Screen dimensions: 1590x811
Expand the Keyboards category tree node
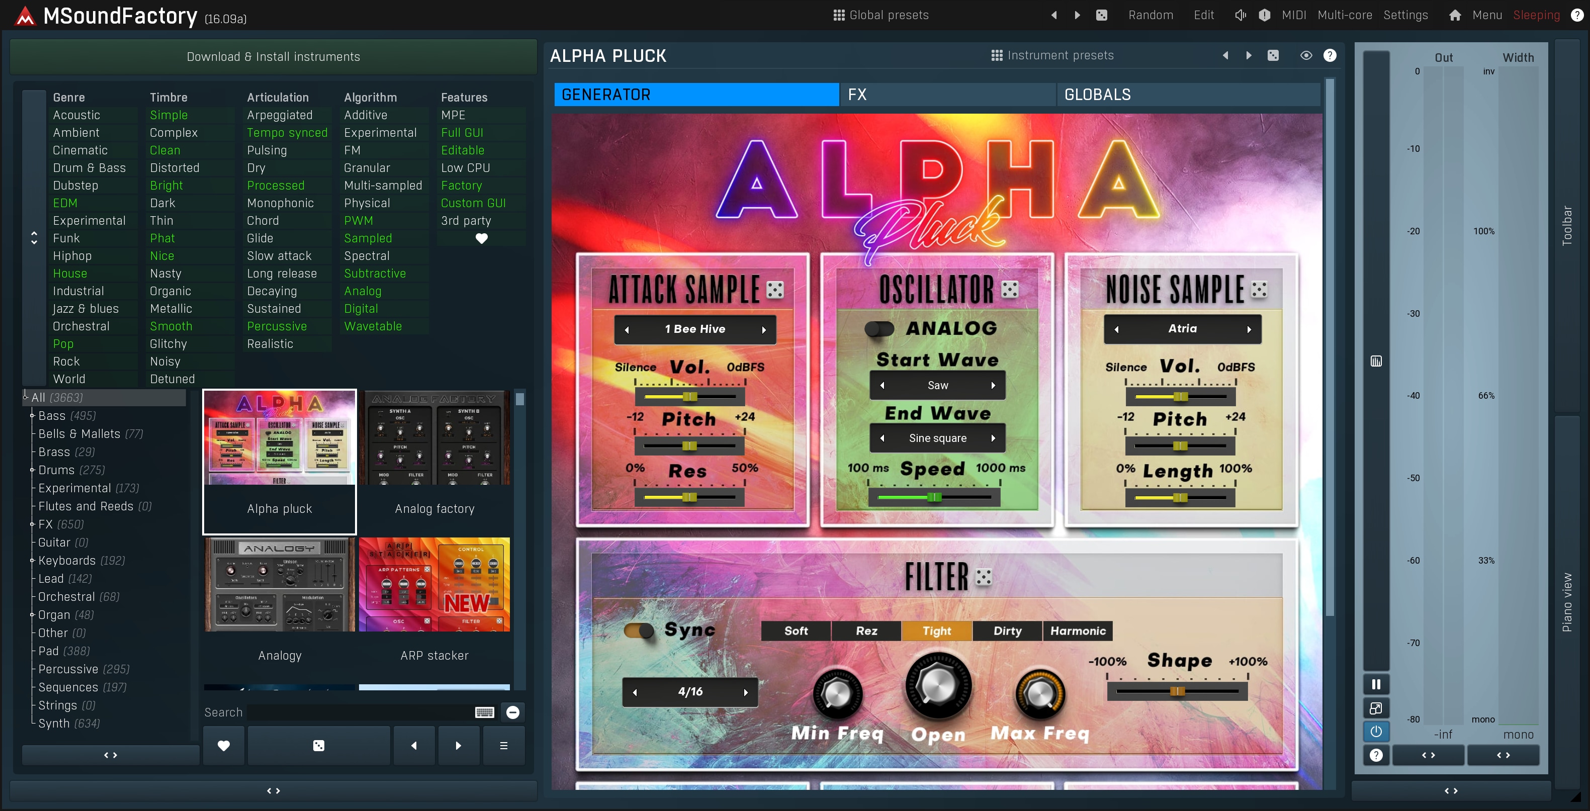[x=32, y=561]
